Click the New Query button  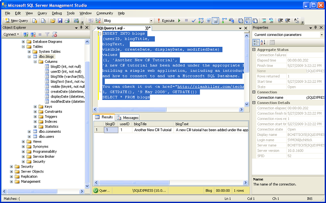point(17,21)
